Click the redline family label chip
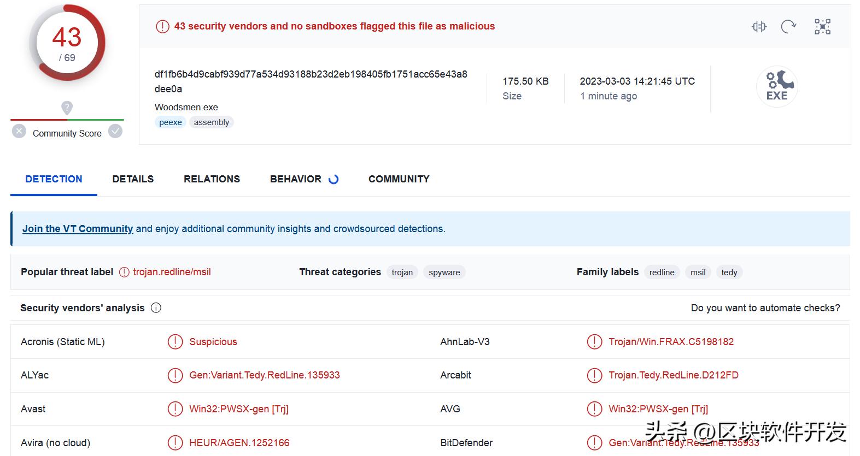The image size is (860, 456). click(x=662, y=273)
